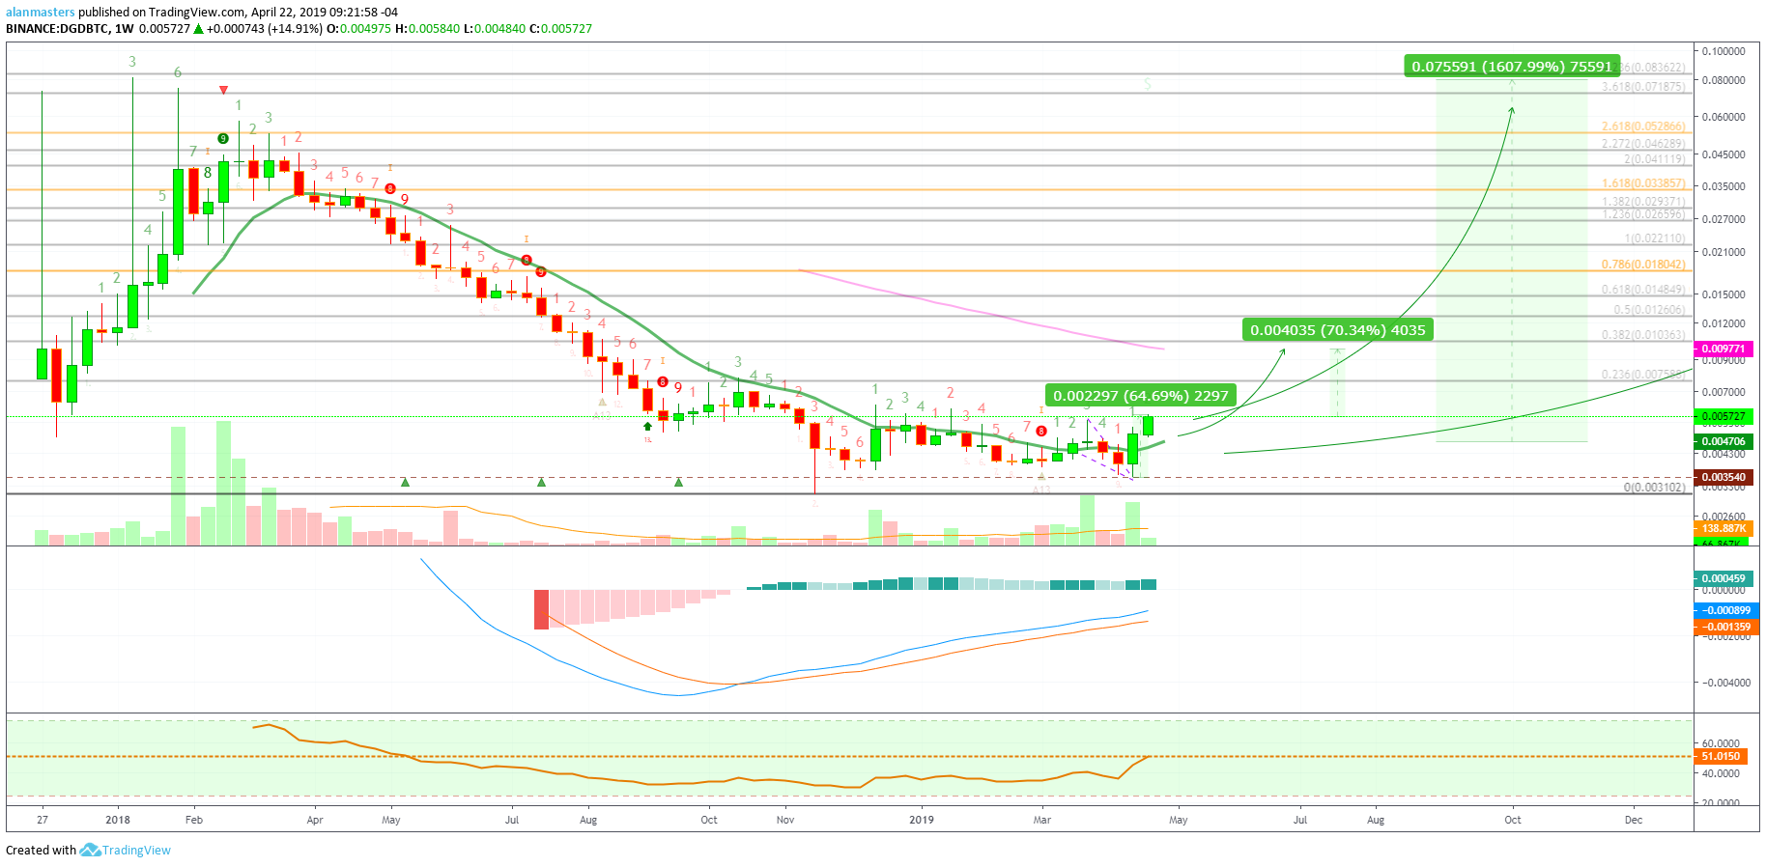The width and height of the screenshot is (1766, 867).
Task: Click the Apr label on the time axis
Action: pos(315,820)
